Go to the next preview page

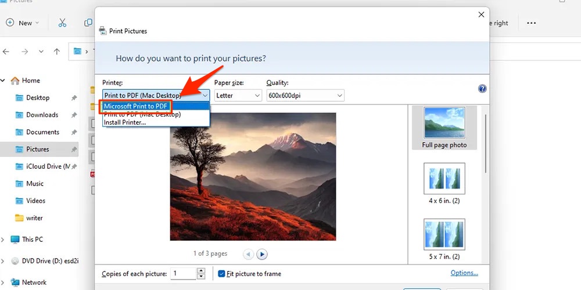click(x=262, y=254)
